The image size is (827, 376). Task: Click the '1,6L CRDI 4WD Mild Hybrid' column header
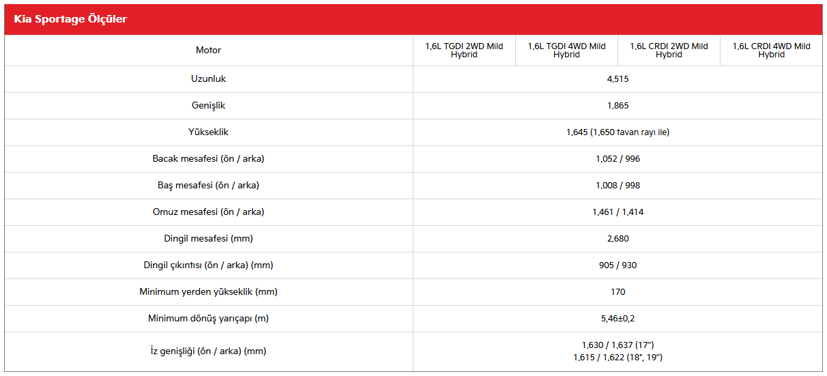coord(772,50)
